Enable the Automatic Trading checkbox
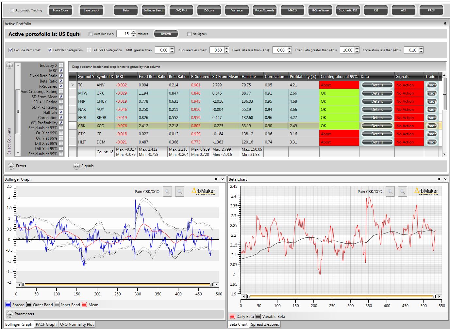 tap(12, 10)
